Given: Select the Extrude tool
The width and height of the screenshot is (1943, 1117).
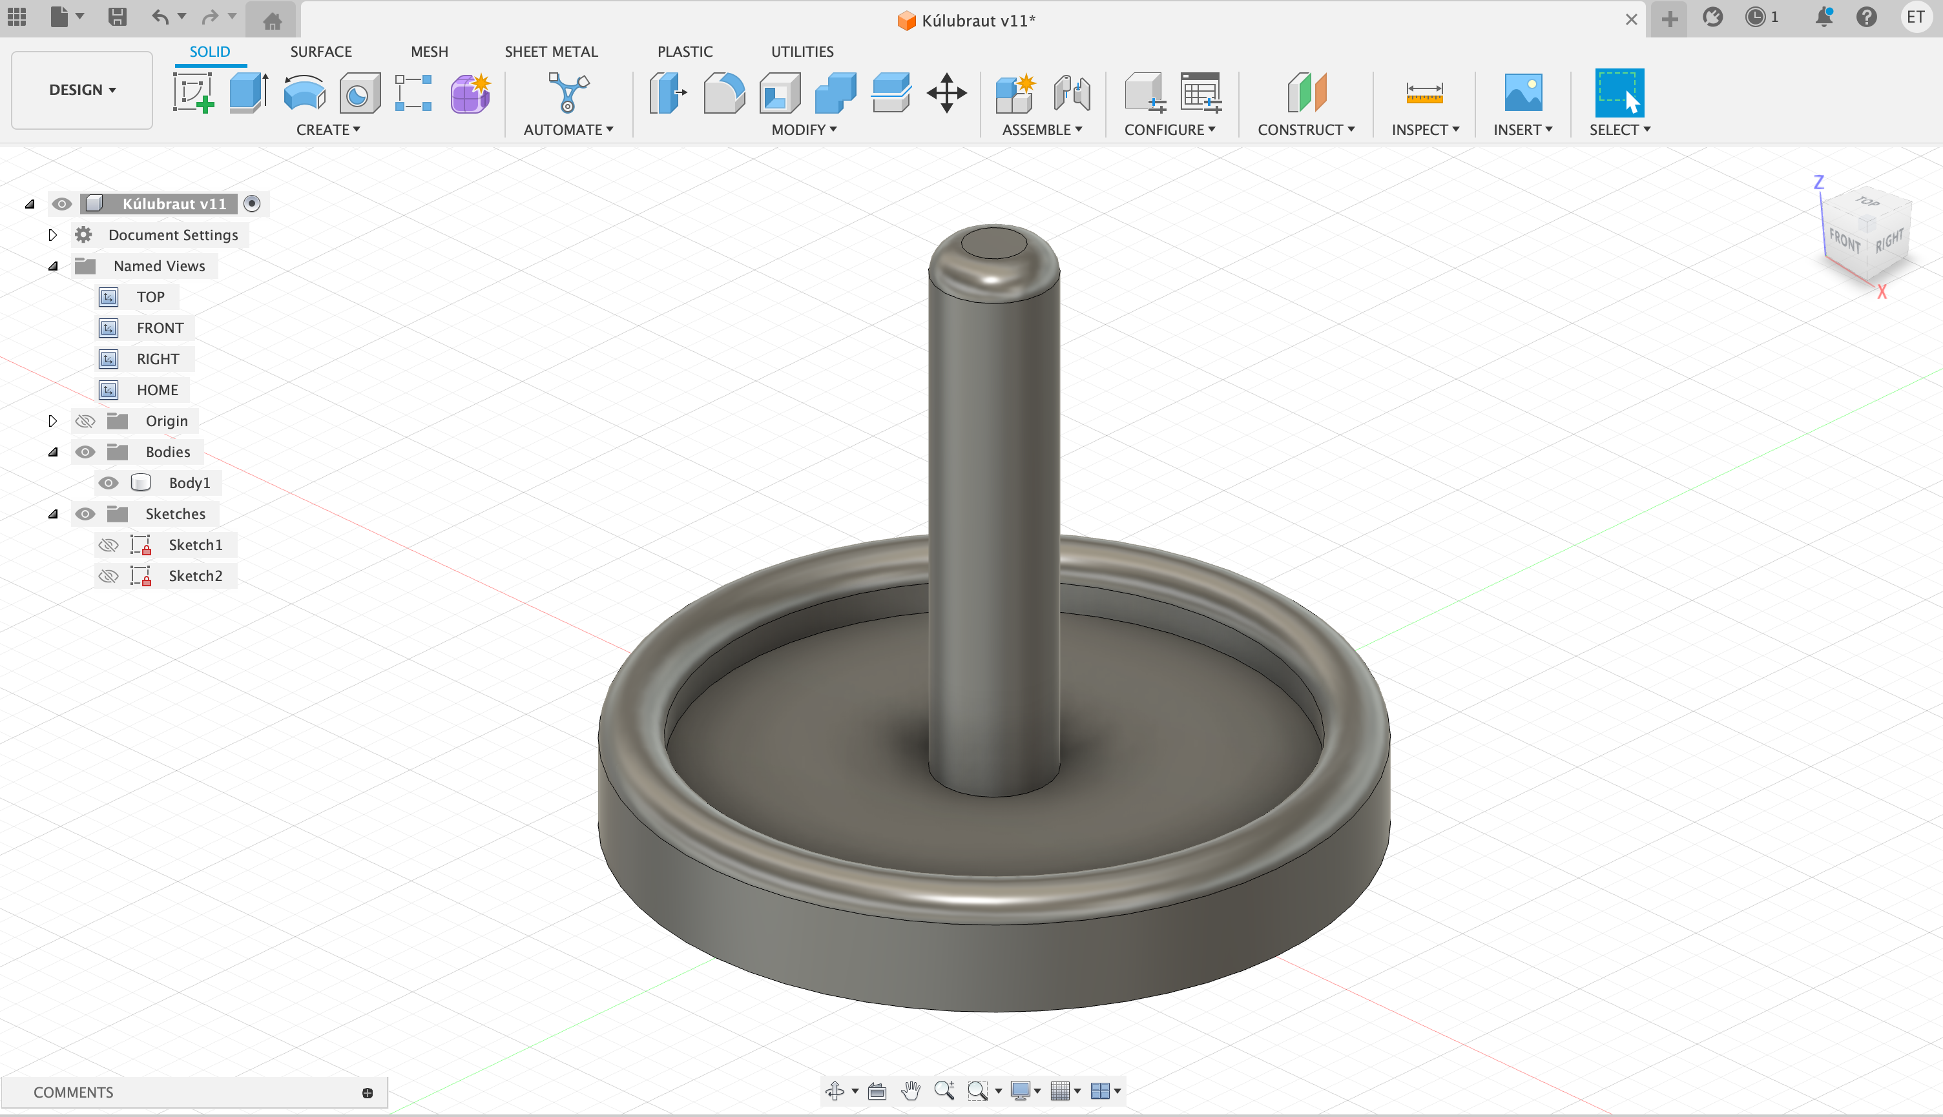Looking at the screenshot, I should 249,93.
